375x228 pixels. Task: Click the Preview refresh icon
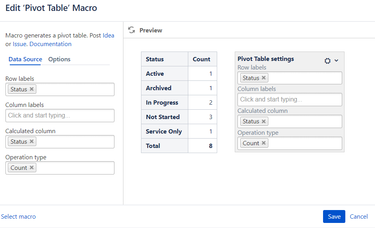click(x=132, y=30)
